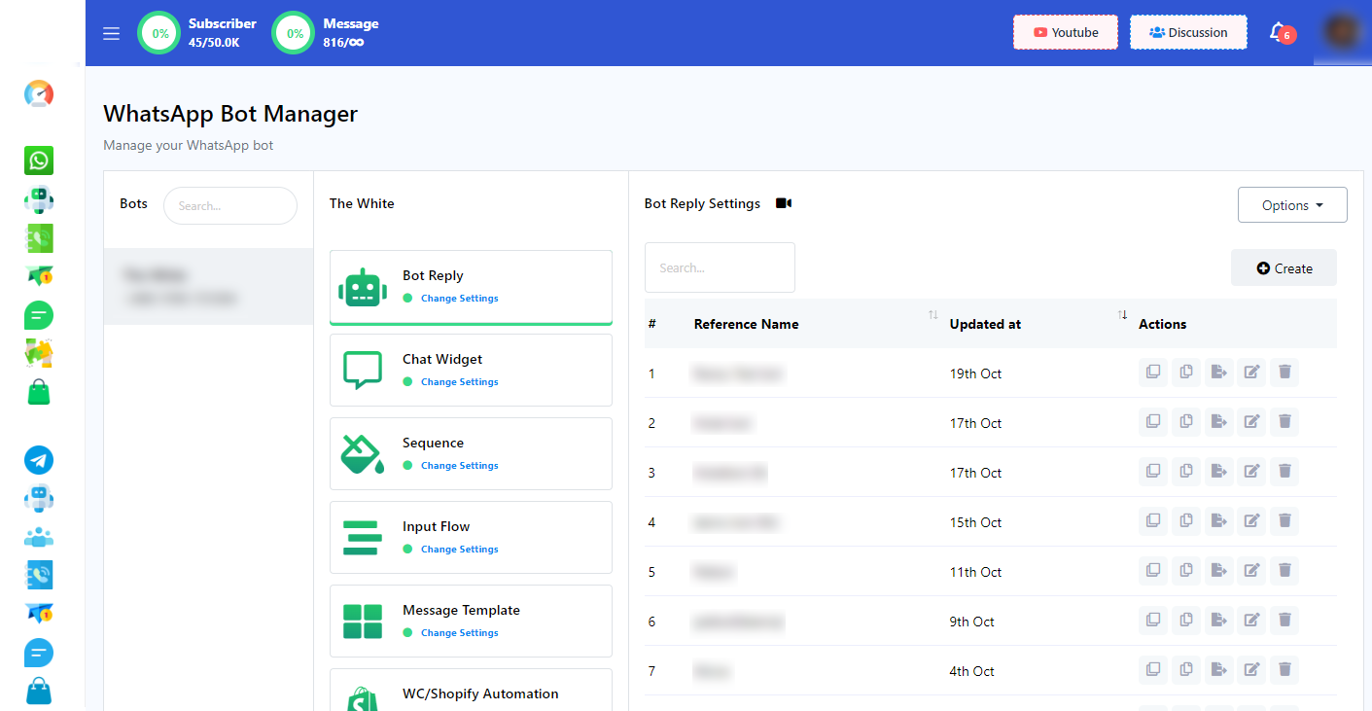The image size is (1372, 711).
Task: Click the Create button
Action: coord(1284,268)
